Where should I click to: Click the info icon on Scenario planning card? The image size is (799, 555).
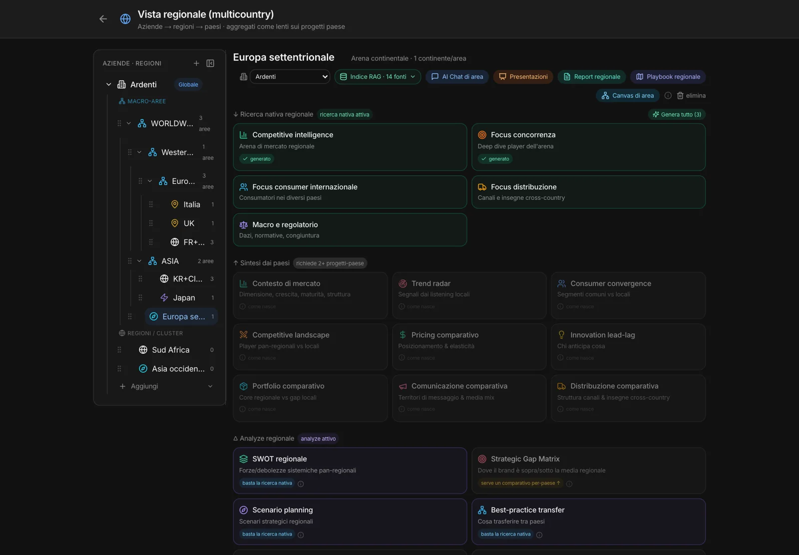(301, 535)
